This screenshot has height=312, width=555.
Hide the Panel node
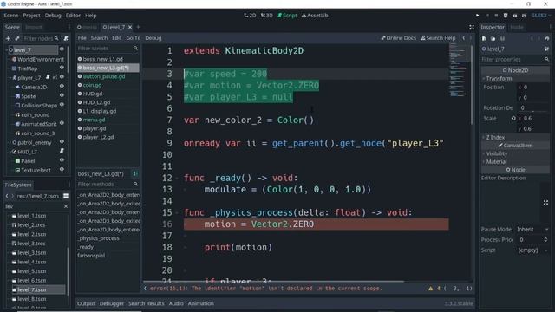[x=62, y=159]
